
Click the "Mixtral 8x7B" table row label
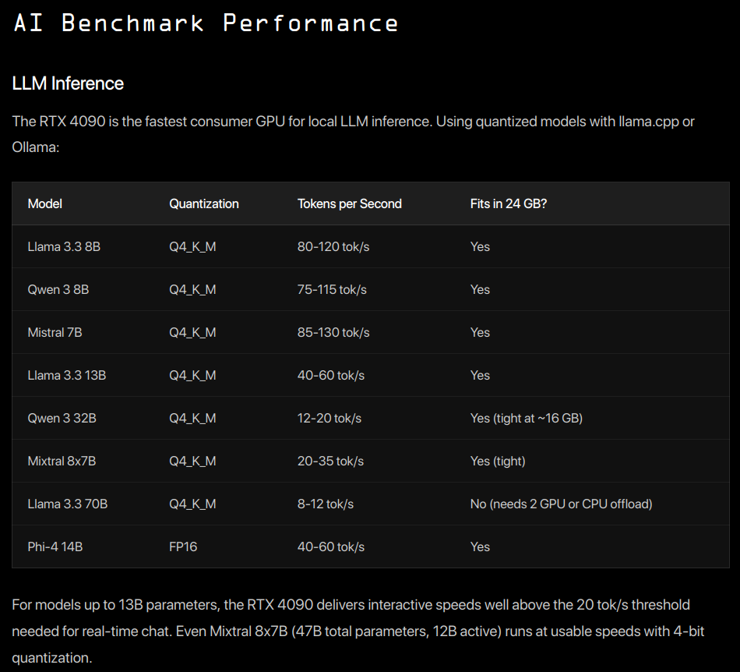62,461
